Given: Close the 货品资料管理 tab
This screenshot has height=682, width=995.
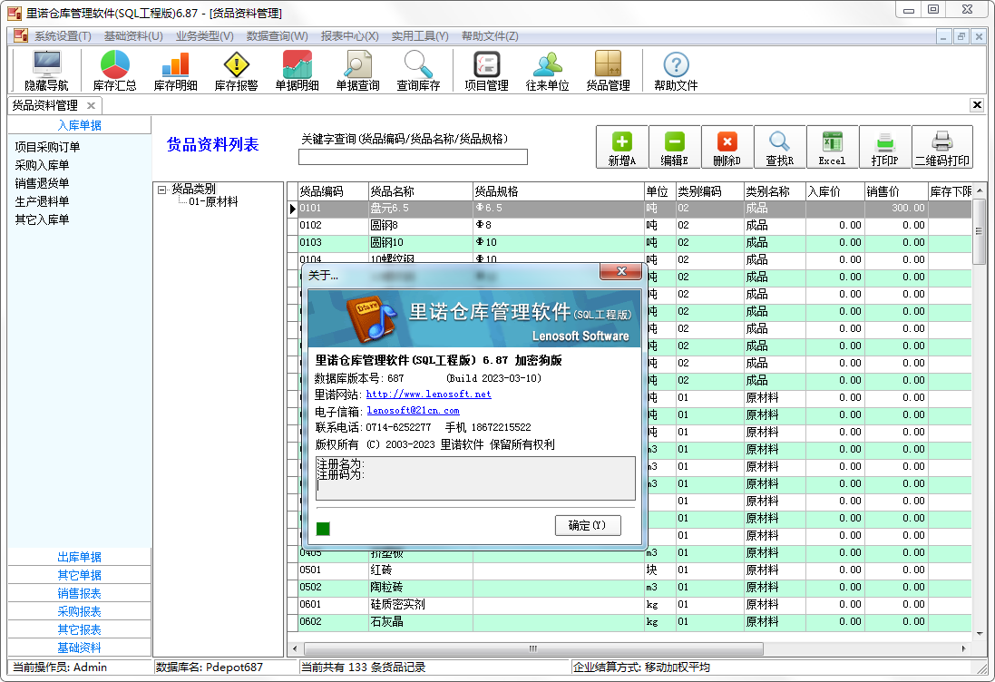Looking at the screenshot, I should (x=92, y=105).
